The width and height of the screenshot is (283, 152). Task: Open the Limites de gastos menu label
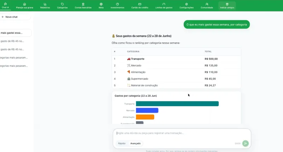coord(164,8)
